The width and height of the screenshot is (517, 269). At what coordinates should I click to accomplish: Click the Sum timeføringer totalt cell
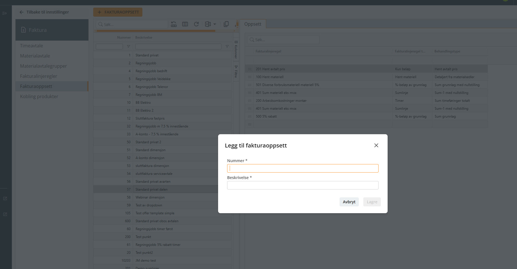(x=460, y=101)
